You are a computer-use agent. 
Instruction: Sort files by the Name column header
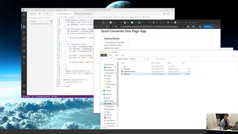(x=123, y=63)
